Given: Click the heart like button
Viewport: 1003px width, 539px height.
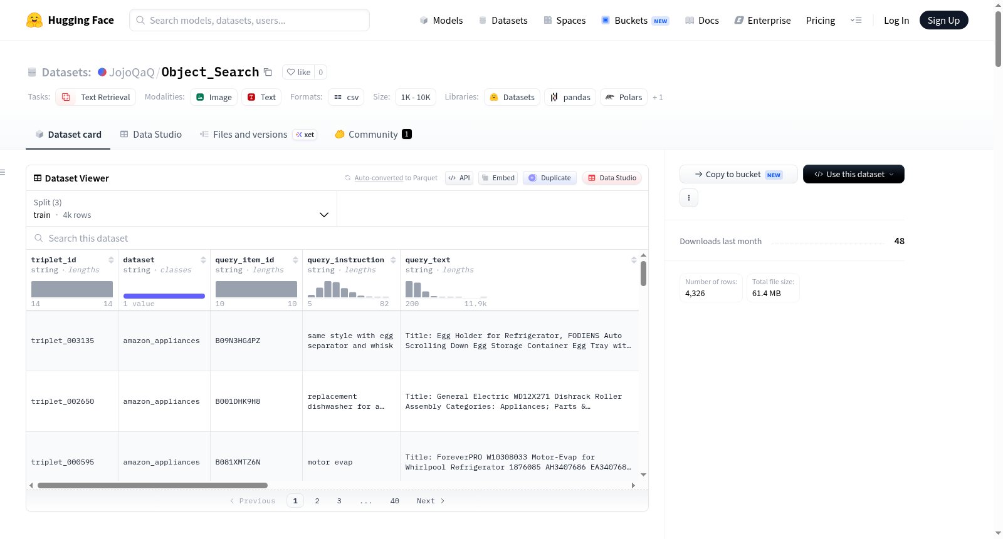Looking at the screenshot, I should tap(298, 72).
